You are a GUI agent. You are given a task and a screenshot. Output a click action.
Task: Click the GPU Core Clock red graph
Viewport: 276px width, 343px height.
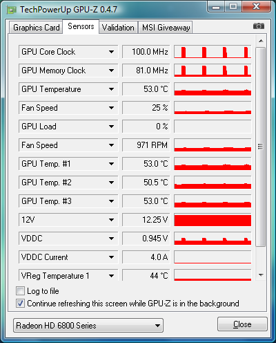[213, 52]
